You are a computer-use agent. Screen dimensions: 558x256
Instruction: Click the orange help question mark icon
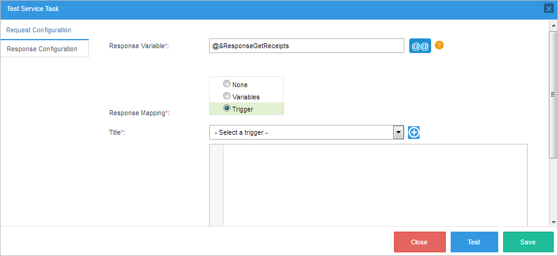tap(439, 45)
